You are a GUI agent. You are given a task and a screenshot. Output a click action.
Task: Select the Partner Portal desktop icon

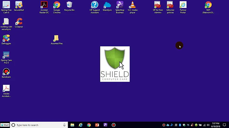tap(183, 7)
